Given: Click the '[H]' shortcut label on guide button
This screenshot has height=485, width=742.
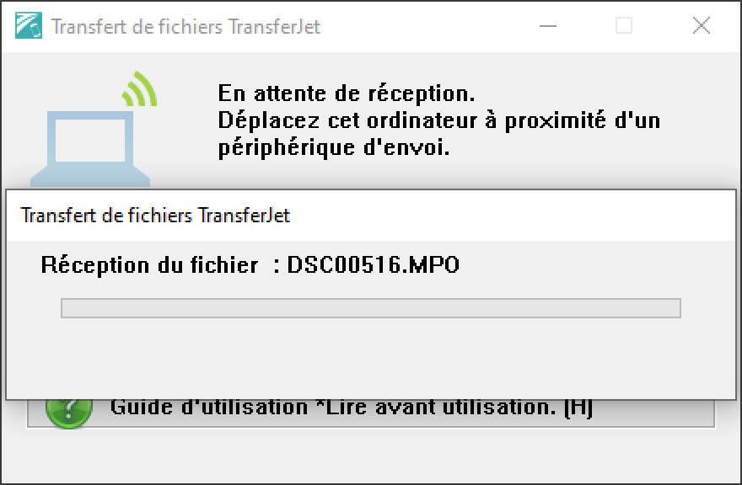Looking at the screenshot, I should 578,408.
